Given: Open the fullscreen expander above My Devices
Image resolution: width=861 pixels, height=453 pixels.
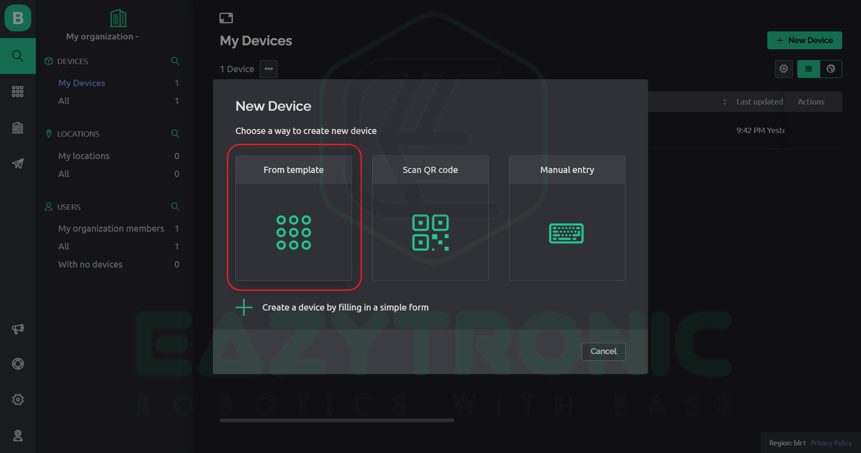Looking at the screenshot, I should pyautogui.click(x=226, y=18).
